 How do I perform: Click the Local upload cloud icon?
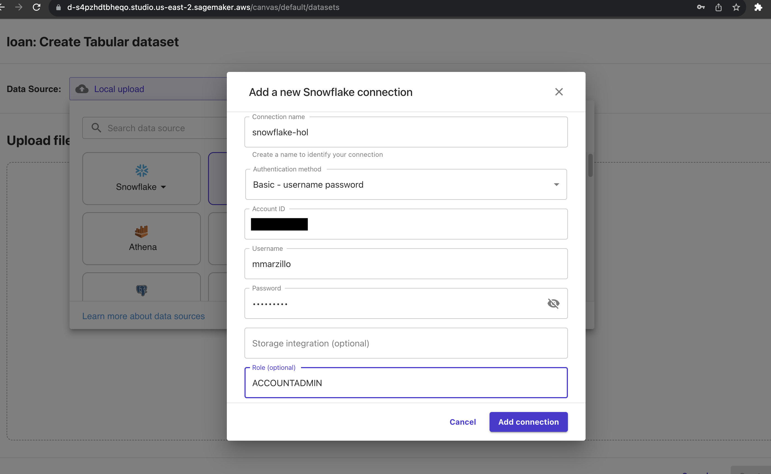click(x=82, y=89)
